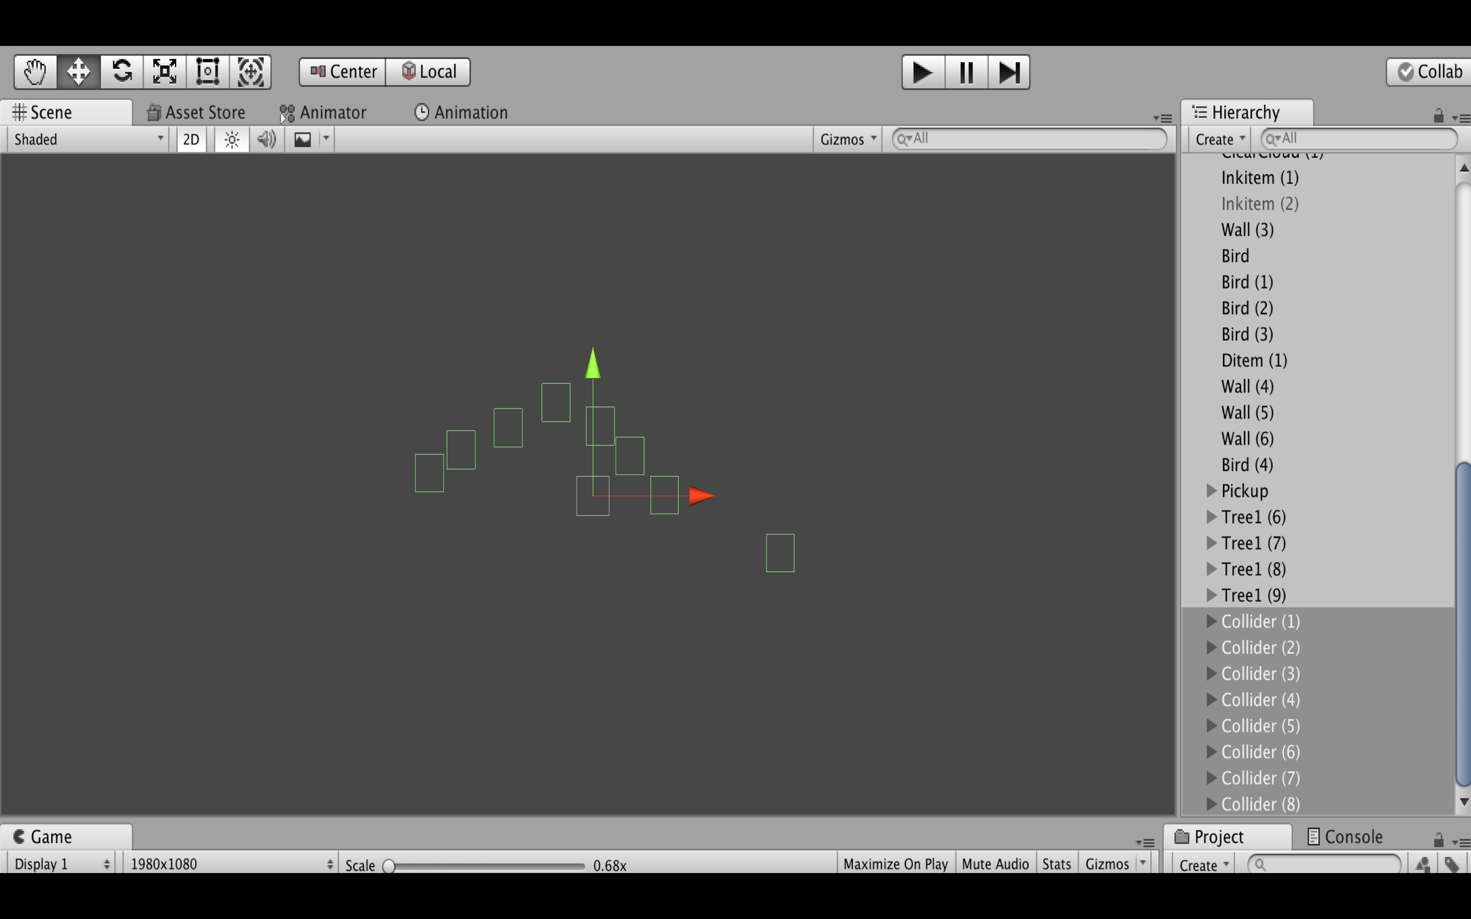
Task: Open the Shaded draw mode dropdown
Action: [x=88, y=139]
